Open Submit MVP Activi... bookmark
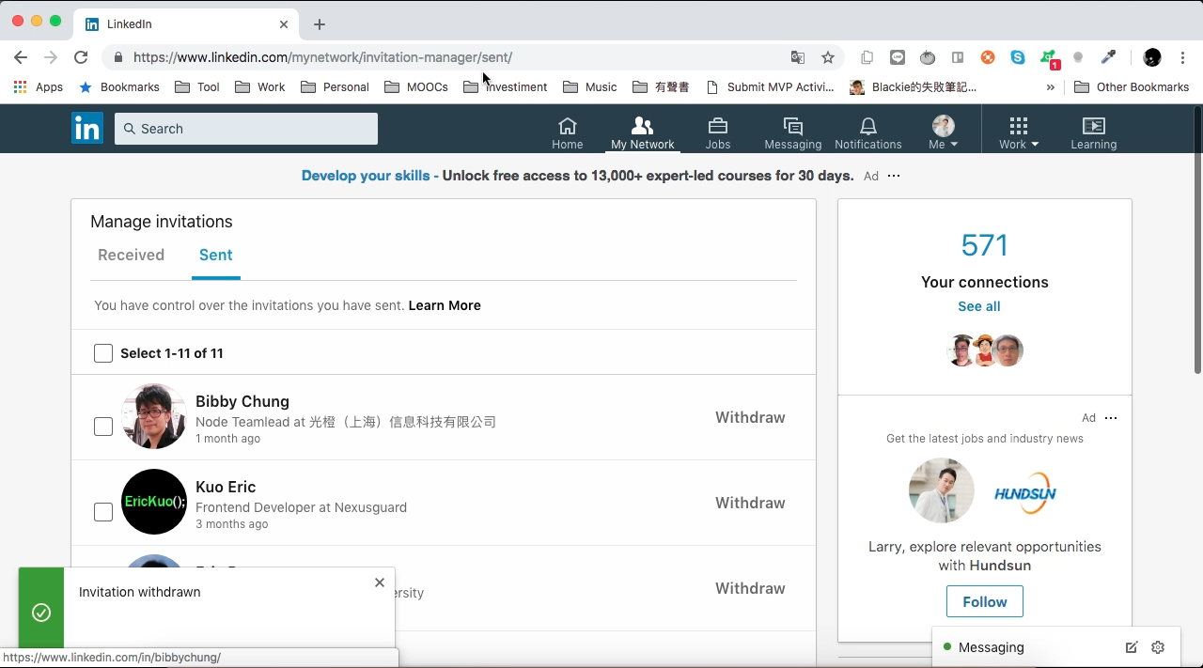1203x668 pixels. pyautogui.click(x=770, y=86)
